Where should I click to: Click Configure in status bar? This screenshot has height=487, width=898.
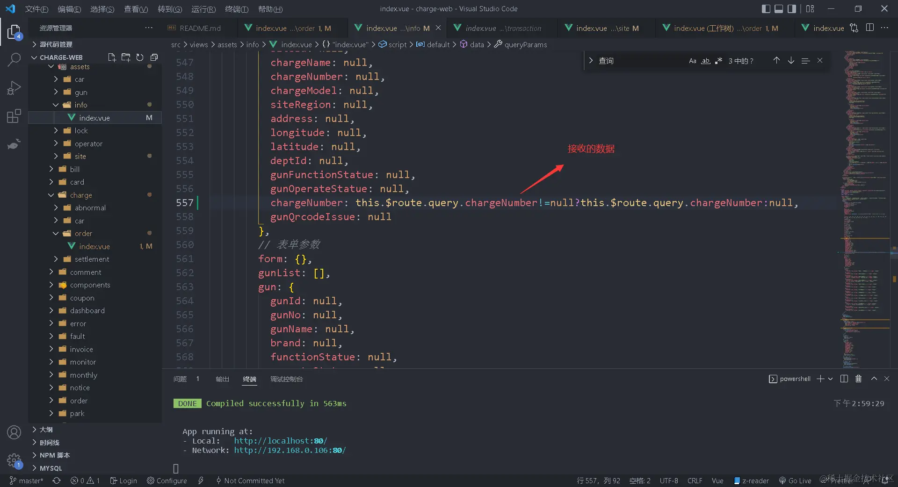(x=167, y=480)
